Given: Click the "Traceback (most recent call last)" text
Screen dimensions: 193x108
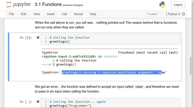Looking at the screenshot, I should coord(148,52).
